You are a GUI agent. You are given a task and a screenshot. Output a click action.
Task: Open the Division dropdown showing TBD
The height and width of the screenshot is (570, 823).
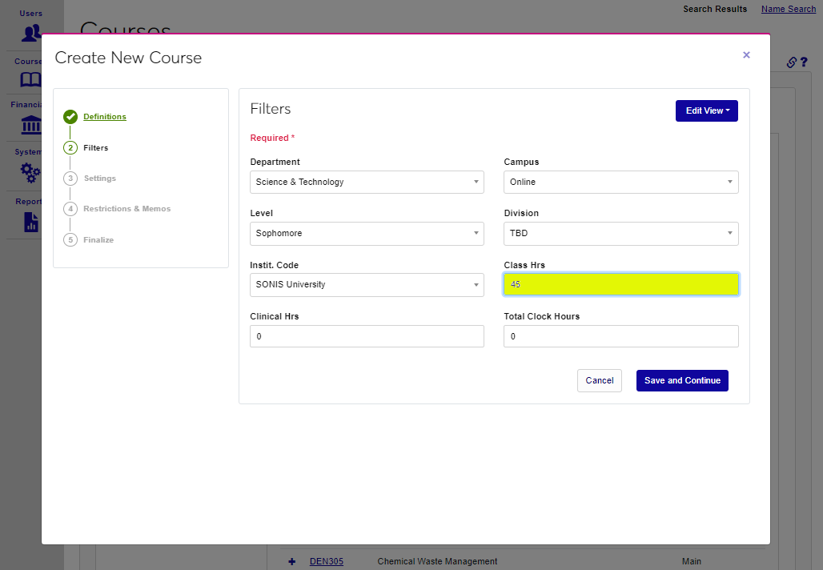point(620,234)
